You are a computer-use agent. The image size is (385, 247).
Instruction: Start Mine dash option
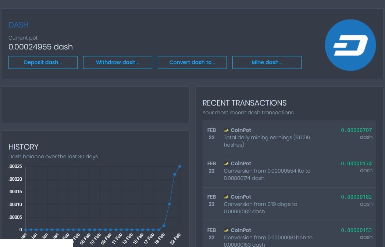(x=267, y=62)
